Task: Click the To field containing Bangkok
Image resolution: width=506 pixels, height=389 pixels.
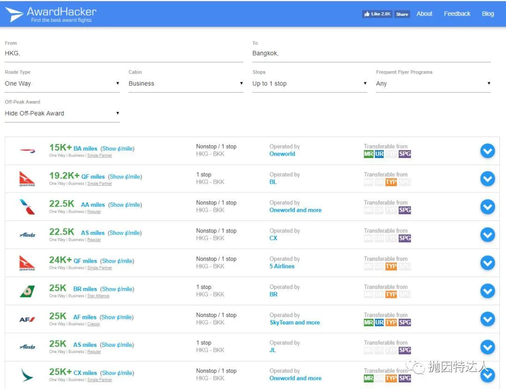Action: tap(372, 53)
